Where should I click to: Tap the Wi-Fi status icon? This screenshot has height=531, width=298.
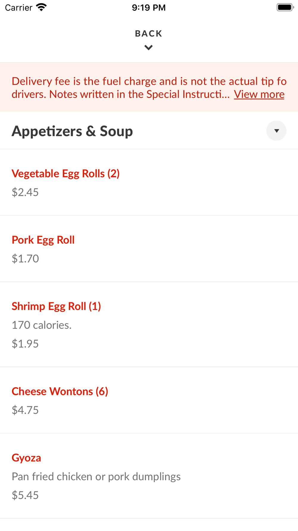pyautogui.click(x=41, y=7)
